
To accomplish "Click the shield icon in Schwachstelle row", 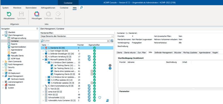I will (100, 98).
